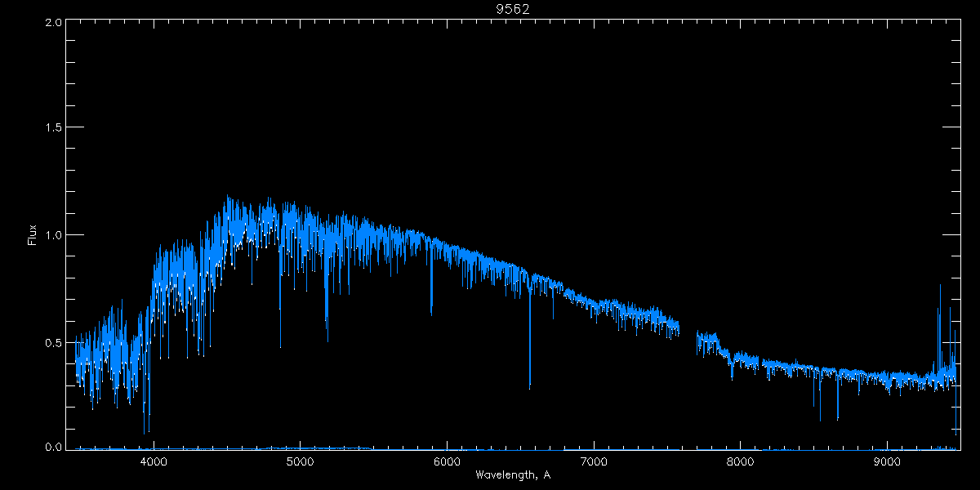Click the Wavelength, A axis label
980x490 pixels.
point(512,474)
